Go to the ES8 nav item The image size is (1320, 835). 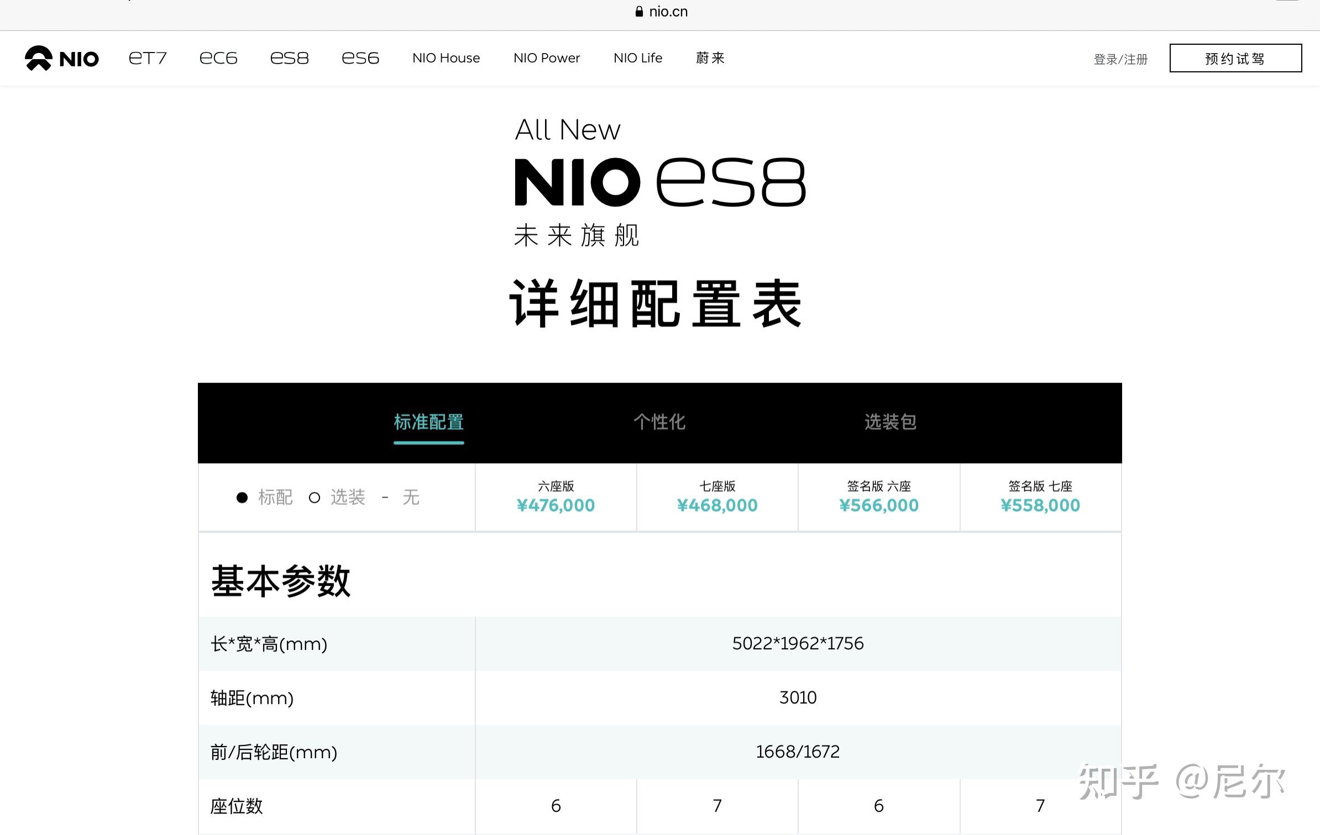pos(289,58)
